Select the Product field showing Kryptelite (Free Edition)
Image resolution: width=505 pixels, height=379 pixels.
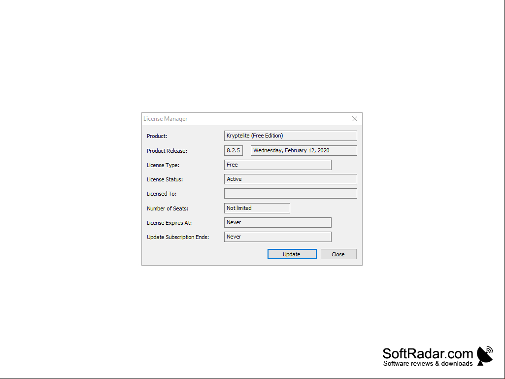pyautogui.click(x=291, y=136)
